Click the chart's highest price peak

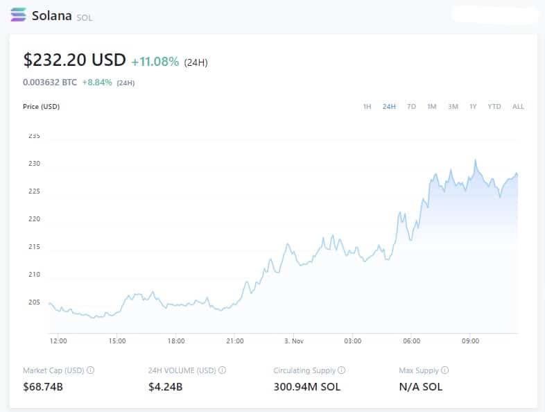pyautogui.click(x=476, y=160)
